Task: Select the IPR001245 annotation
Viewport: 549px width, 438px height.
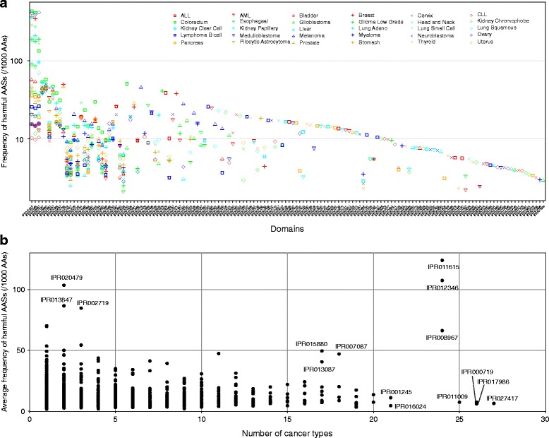Action: (397, 392)
